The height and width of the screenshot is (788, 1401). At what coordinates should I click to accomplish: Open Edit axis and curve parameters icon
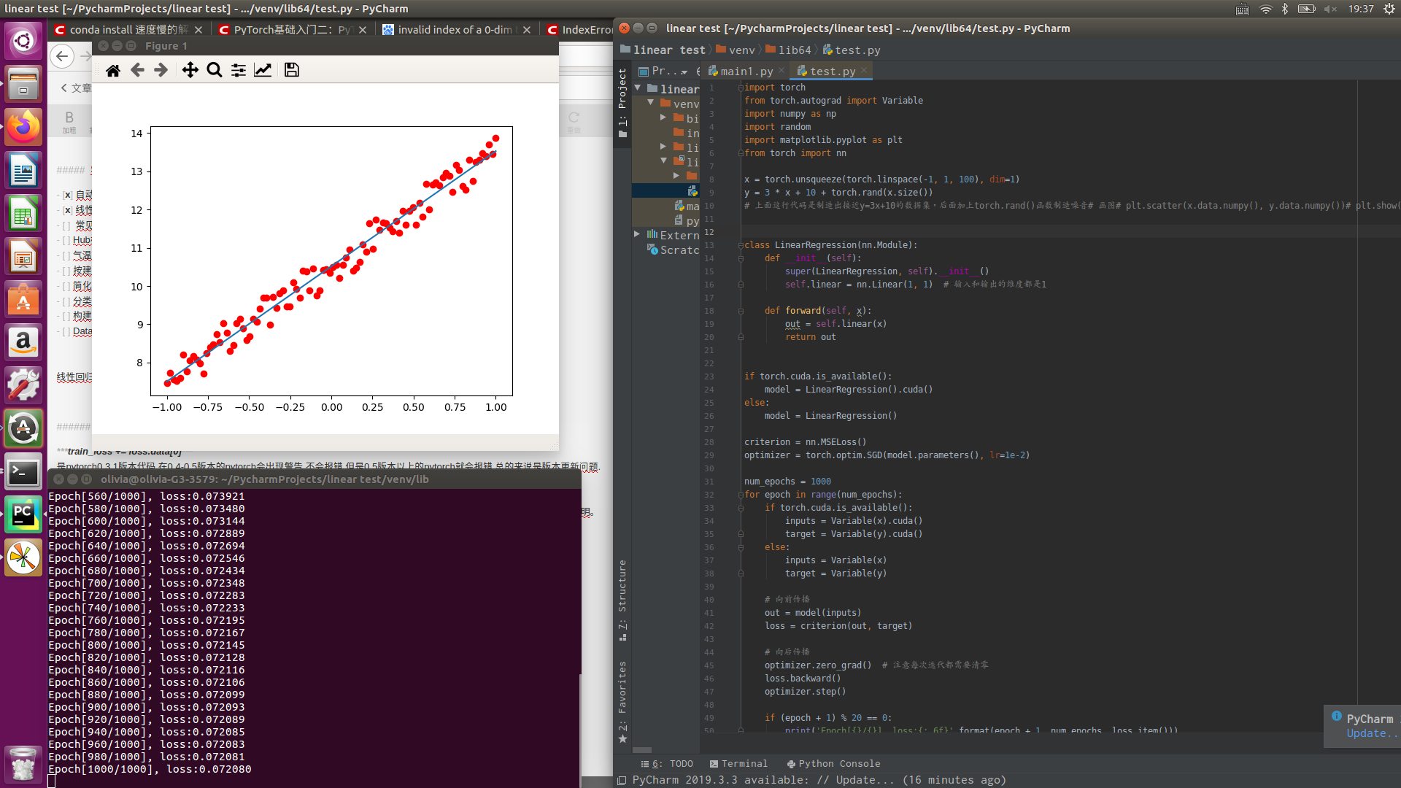pyautogui.click(x=263, y=70)
